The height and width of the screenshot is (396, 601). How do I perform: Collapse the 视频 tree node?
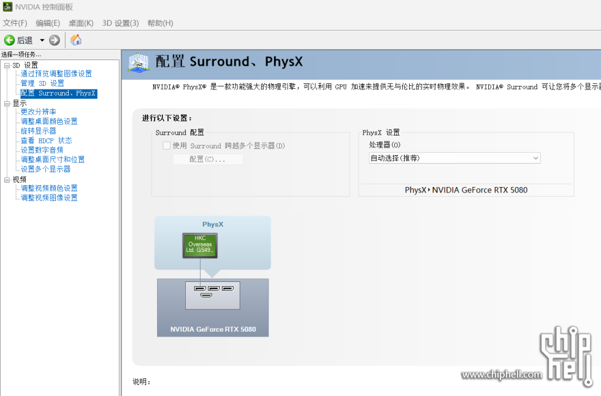point(7,180)
